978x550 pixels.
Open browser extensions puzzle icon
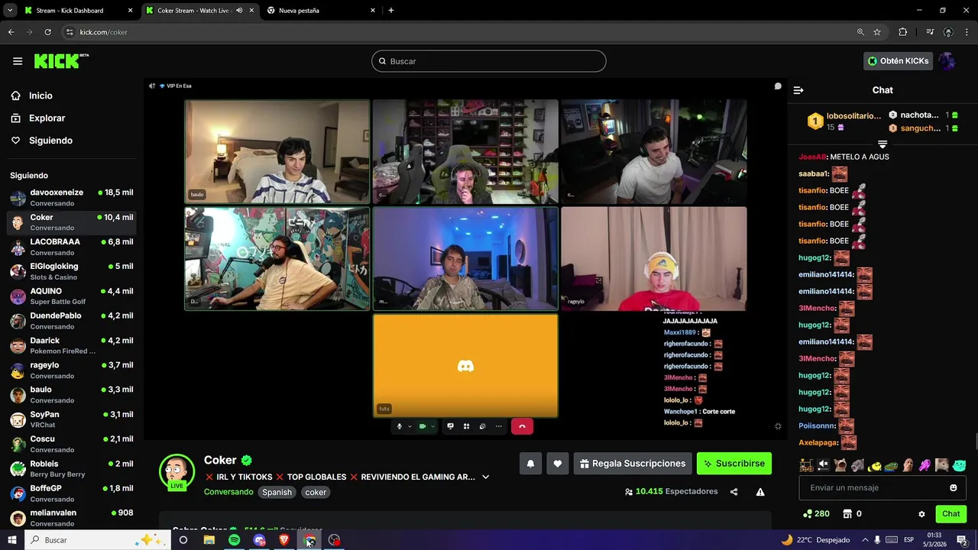pos(903,32)
